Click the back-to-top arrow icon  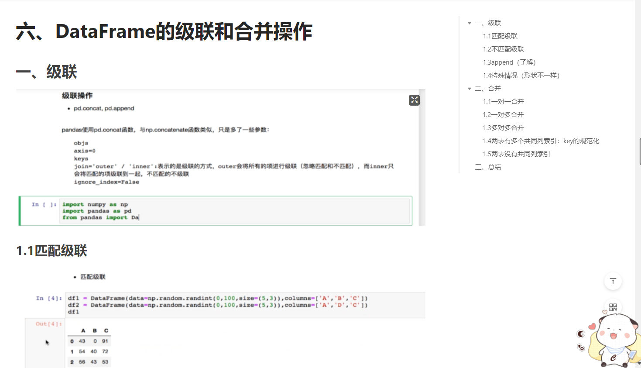(613, 281)
